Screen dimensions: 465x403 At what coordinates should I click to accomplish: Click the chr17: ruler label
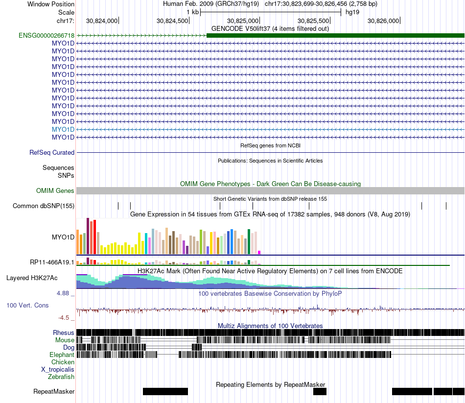[66, 21]
